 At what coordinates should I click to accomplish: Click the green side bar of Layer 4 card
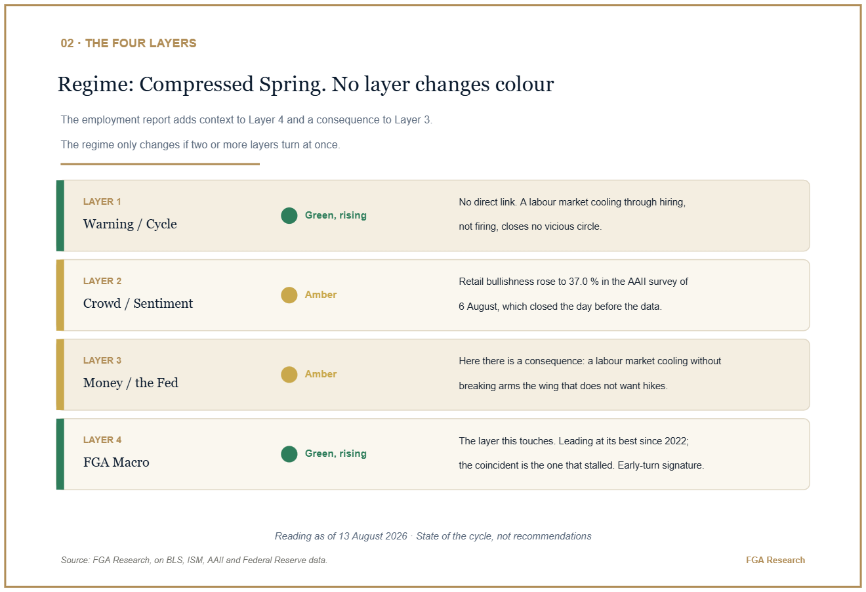[60, 454]
